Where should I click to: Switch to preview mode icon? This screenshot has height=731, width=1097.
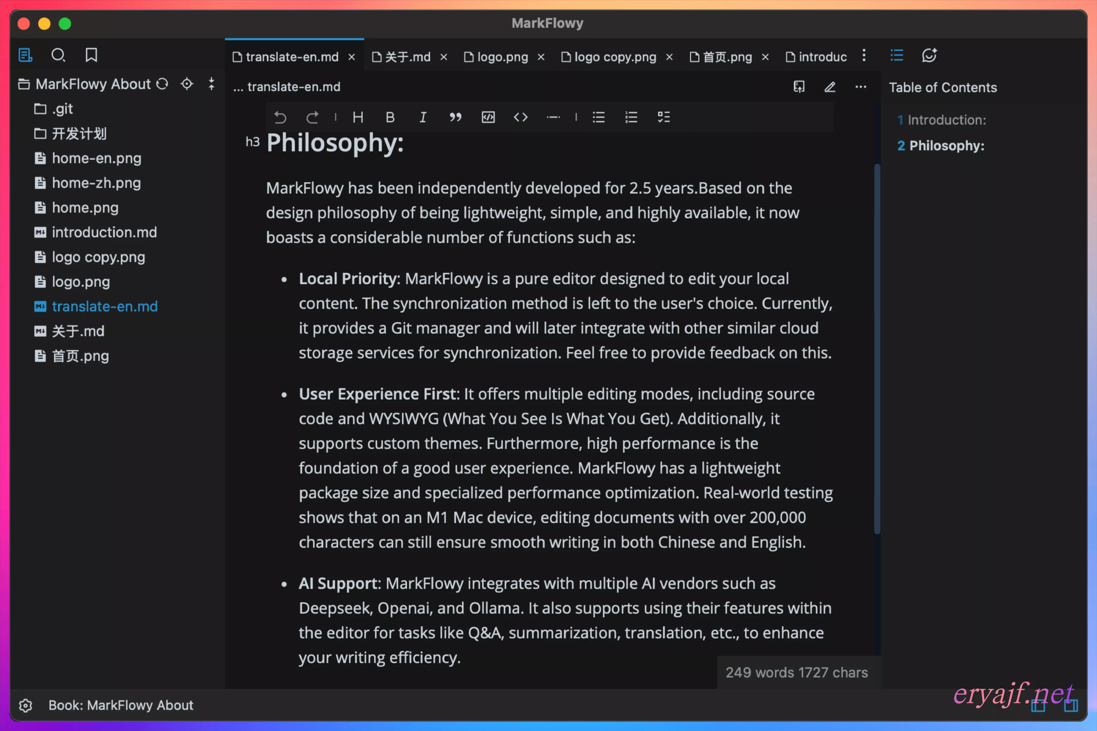point(799,87)
